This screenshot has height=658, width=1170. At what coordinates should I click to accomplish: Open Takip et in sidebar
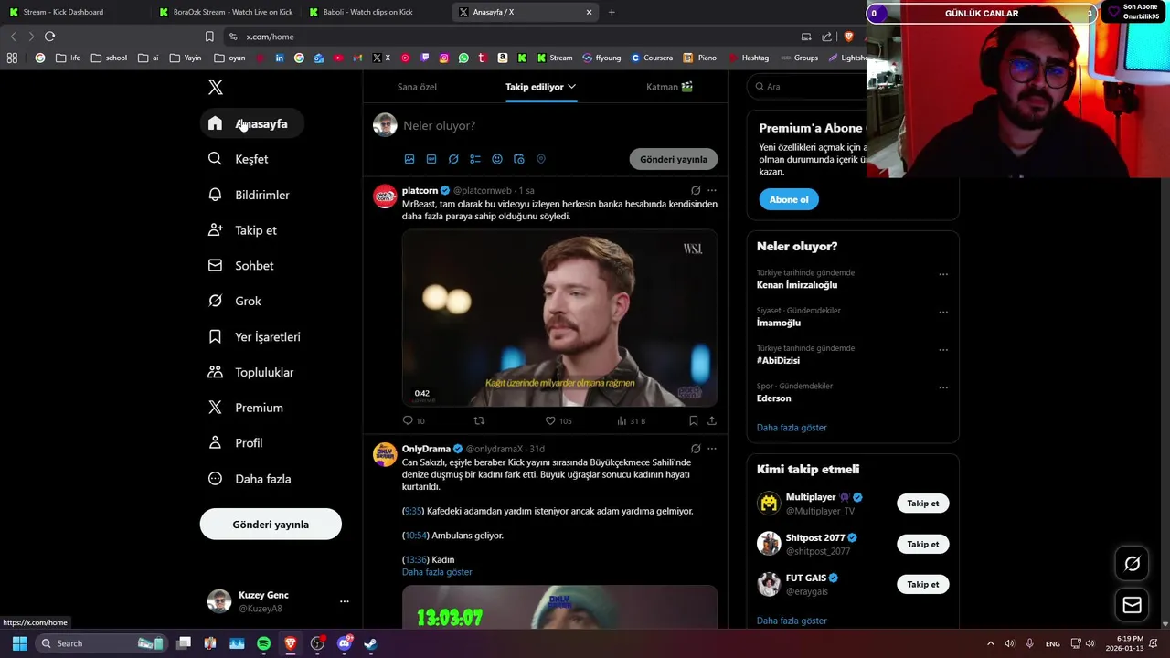(243, 230)
